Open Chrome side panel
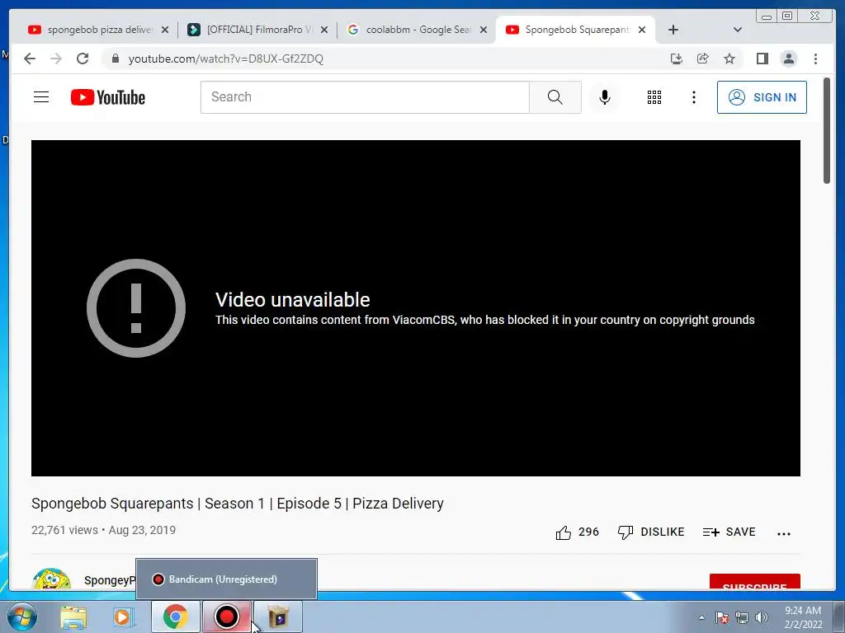 coord(762,59)
